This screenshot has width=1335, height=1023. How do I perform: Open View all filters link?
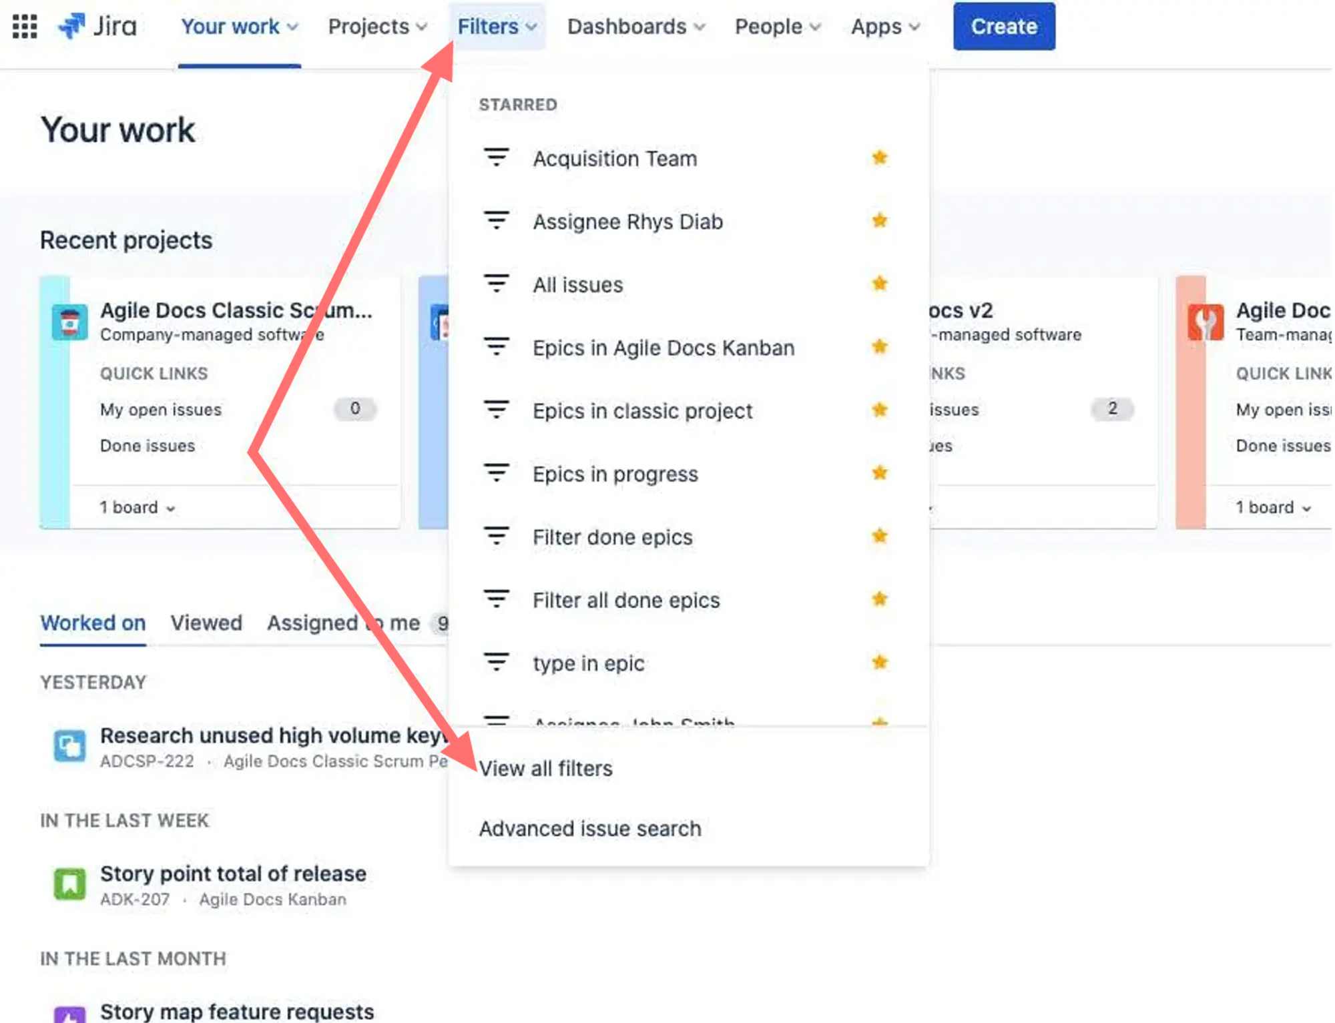pos(545,769)
